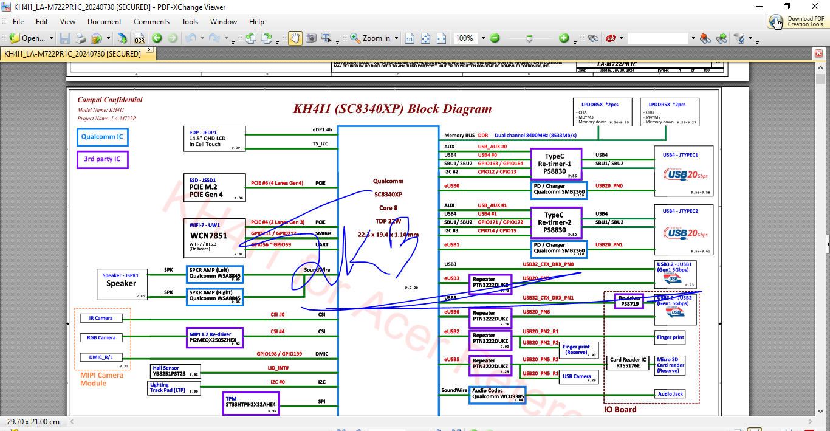Click Find Next binoculars icon

point(721,38)
